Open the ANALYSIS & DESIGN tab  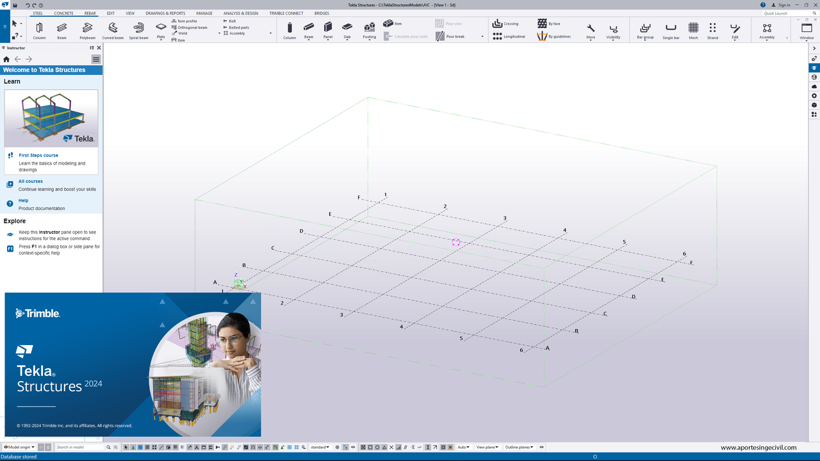coord(241,13)
